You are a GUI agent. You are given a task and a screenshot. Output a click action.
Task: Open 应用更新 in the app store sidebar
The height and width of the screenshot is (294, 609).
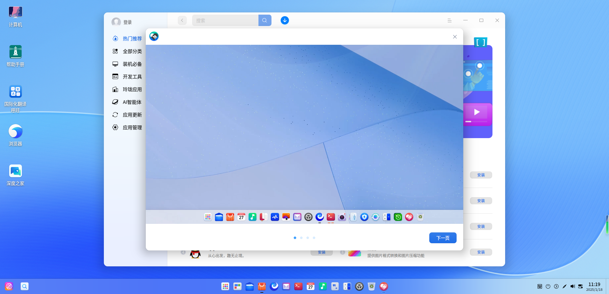click(127, 115)
